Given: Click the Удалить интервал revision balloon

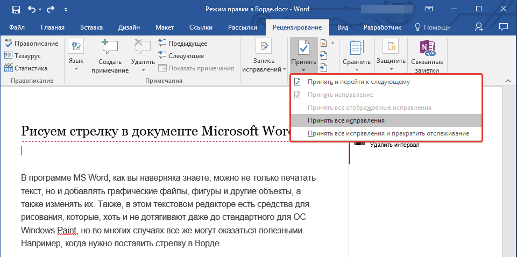Looking at the screenshot, I should point(395,145).
